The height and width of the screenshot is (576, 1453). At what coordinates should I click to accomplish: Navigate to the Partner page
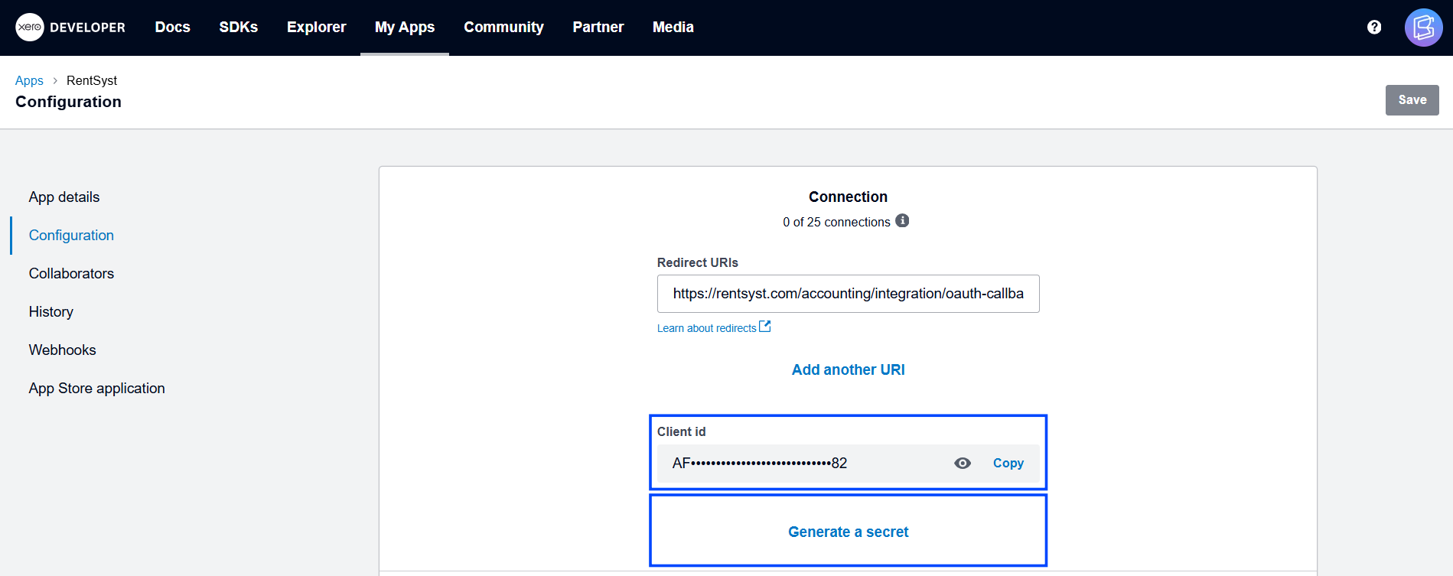[598, 28]
